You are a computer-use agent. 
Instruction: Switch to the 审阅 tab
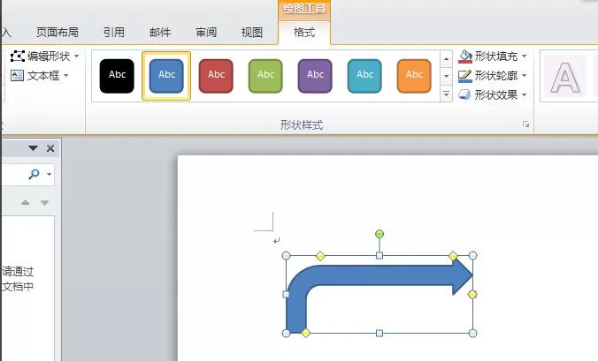click(206, 33)
